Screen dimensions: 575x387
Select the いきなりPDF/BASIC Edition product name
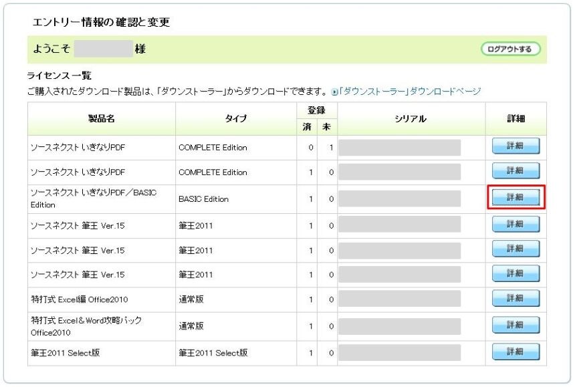click(x=94, y=199)
